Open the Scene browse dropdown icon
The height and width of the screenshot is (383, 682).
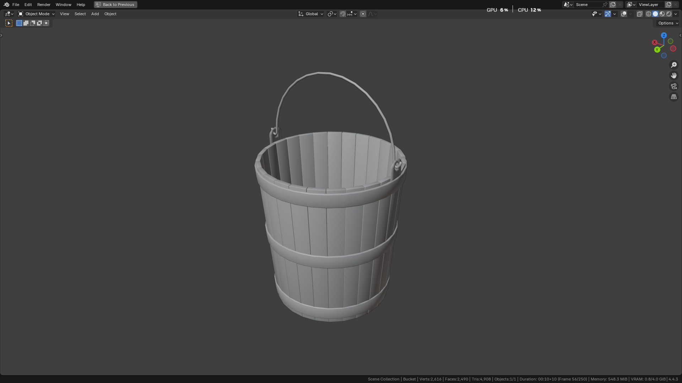[x=568, y=5]
